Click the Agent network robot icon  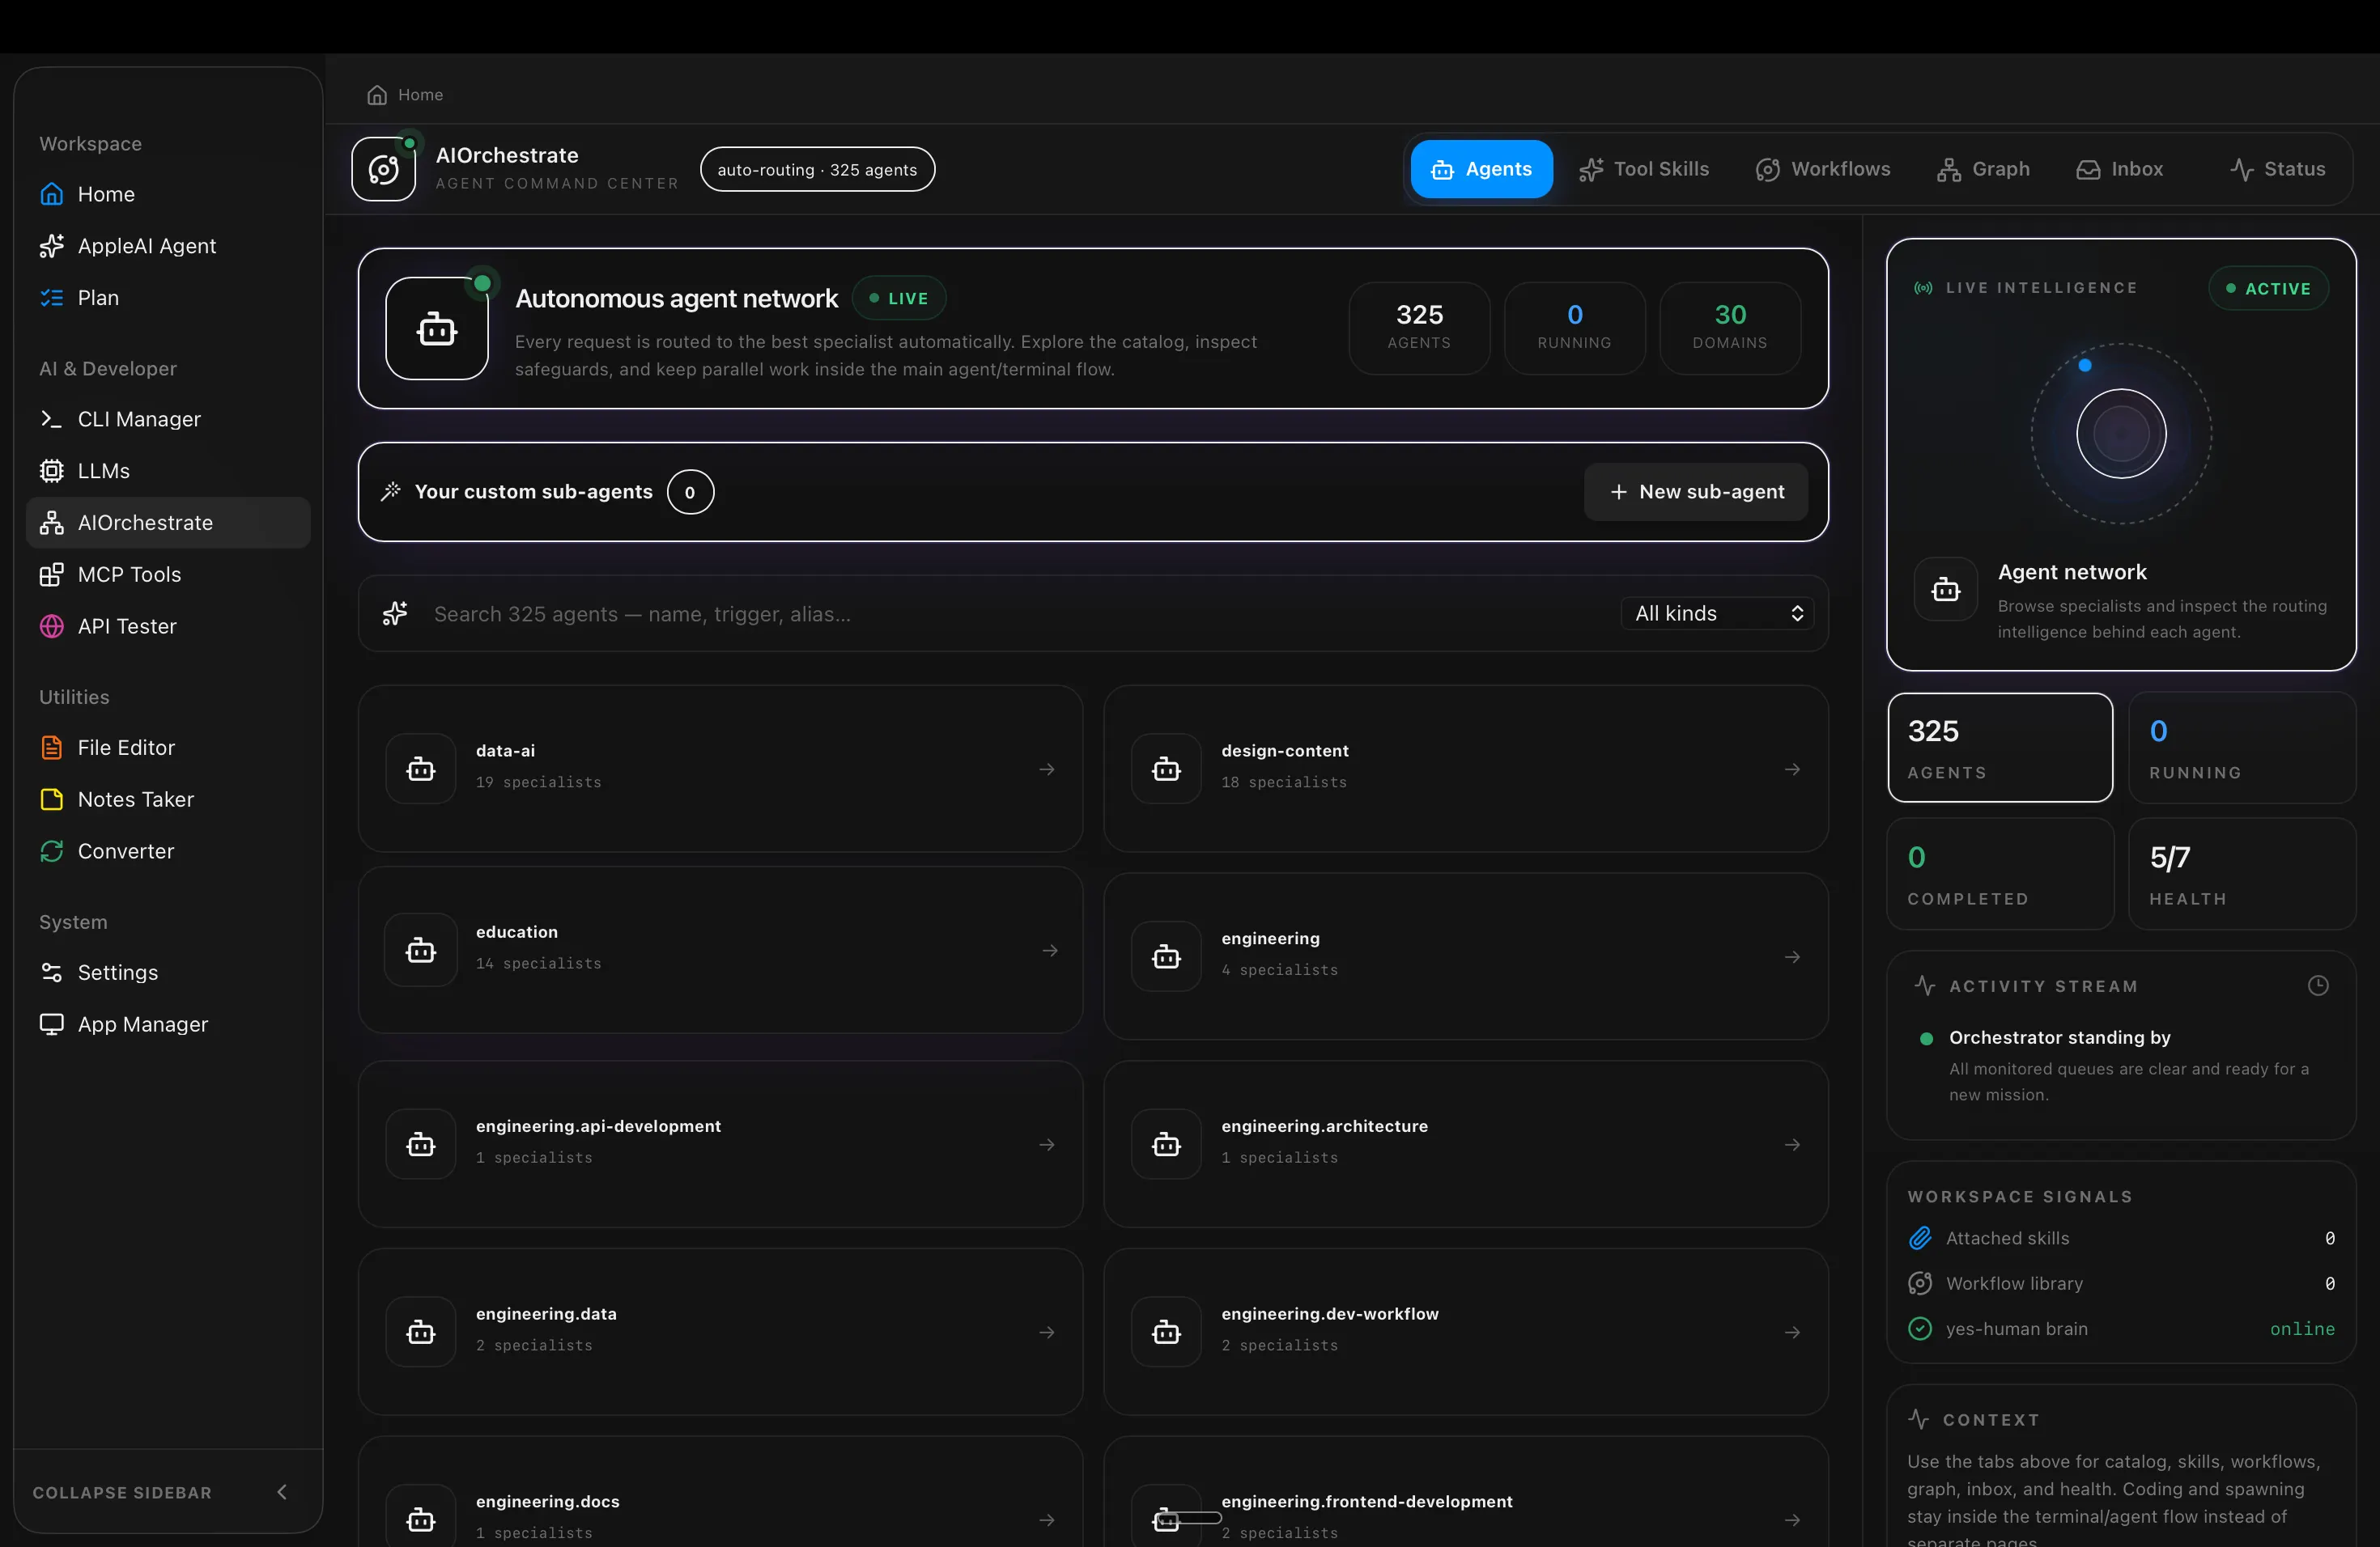point(1945,590)
